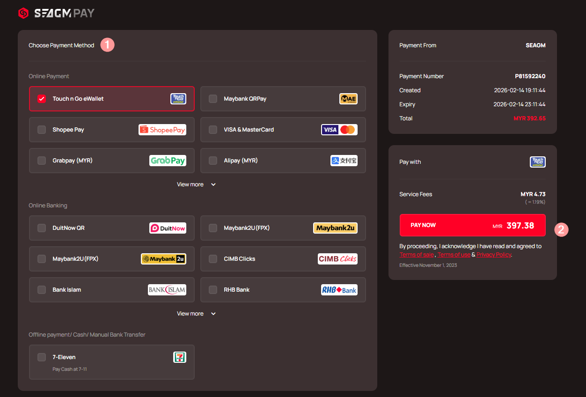586x397 pixels.
Task: Click the VISA MasterCard logo
Action: tap(339, 130)
